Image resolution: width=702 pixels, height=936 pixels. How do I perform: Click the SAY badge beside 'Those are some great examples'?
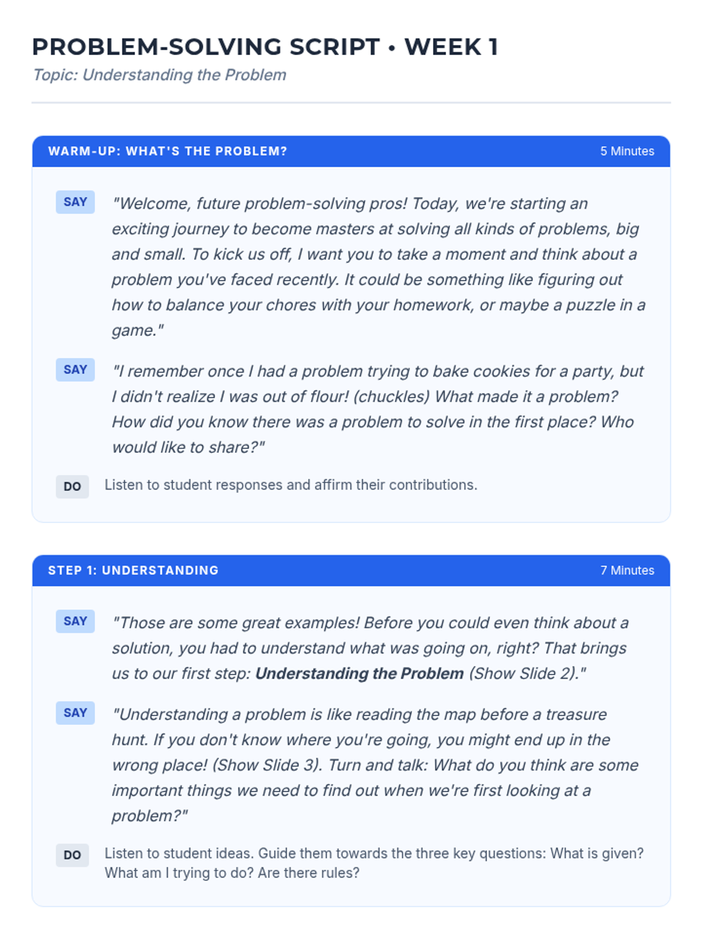pos(75,621)
